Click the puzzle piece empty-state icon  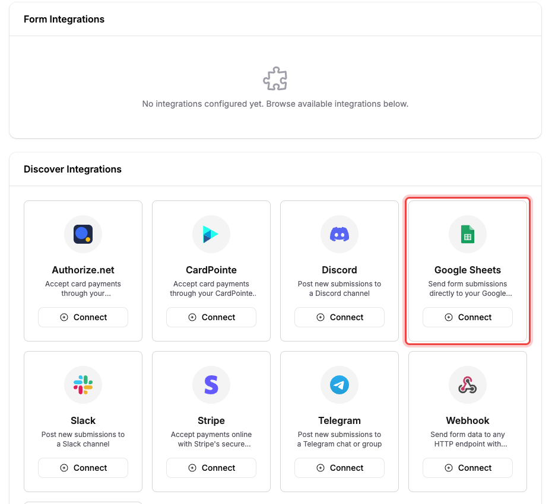point(275,78)
